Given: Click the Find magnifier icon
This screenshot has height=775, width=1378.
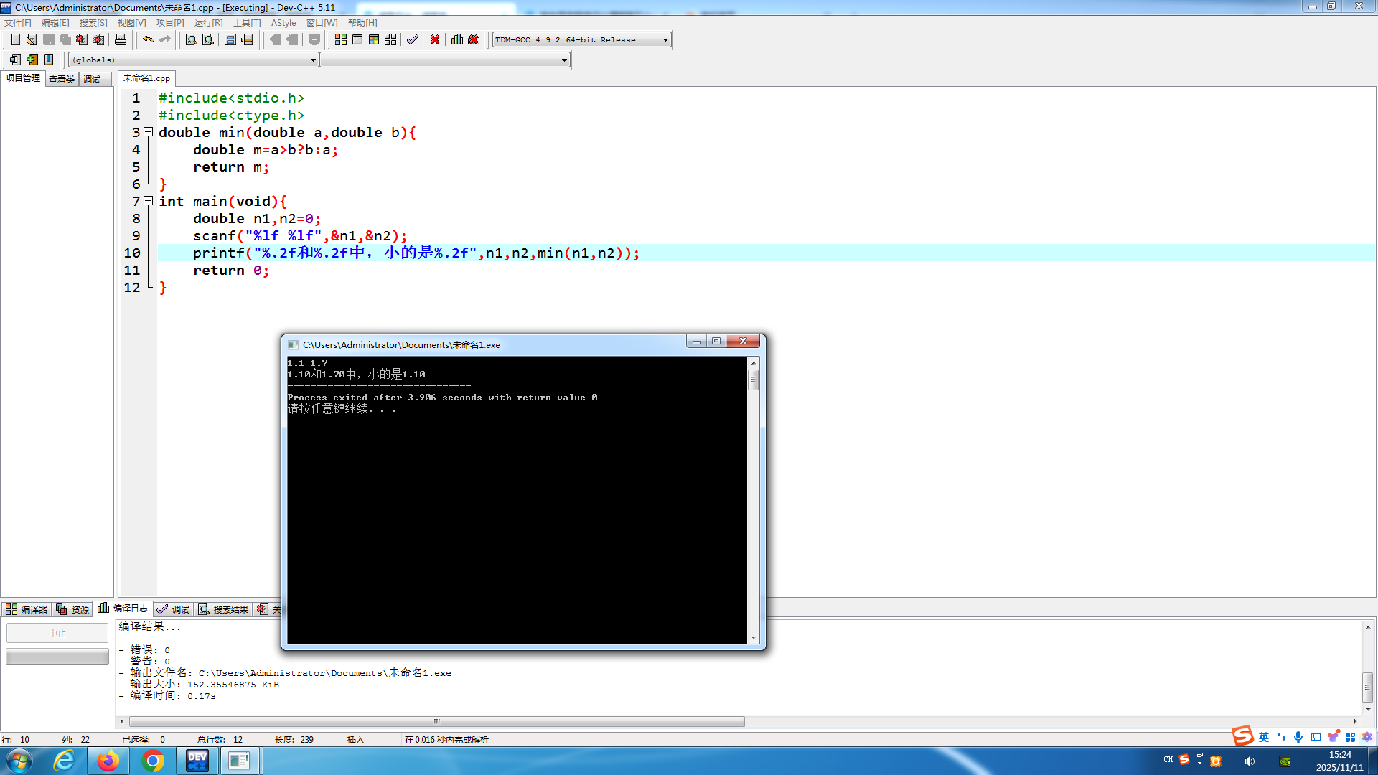Looking at the screenshot, I should pyautogui.click(x=191, y=39).
